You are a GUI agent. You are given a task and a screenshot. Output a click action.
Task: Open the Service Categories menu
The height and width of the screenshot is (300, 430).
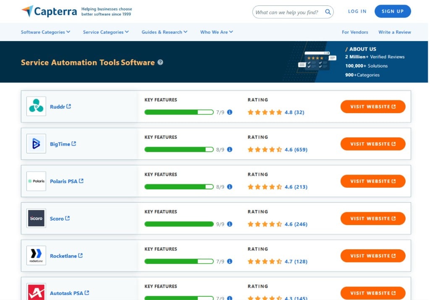coord(106,32)
